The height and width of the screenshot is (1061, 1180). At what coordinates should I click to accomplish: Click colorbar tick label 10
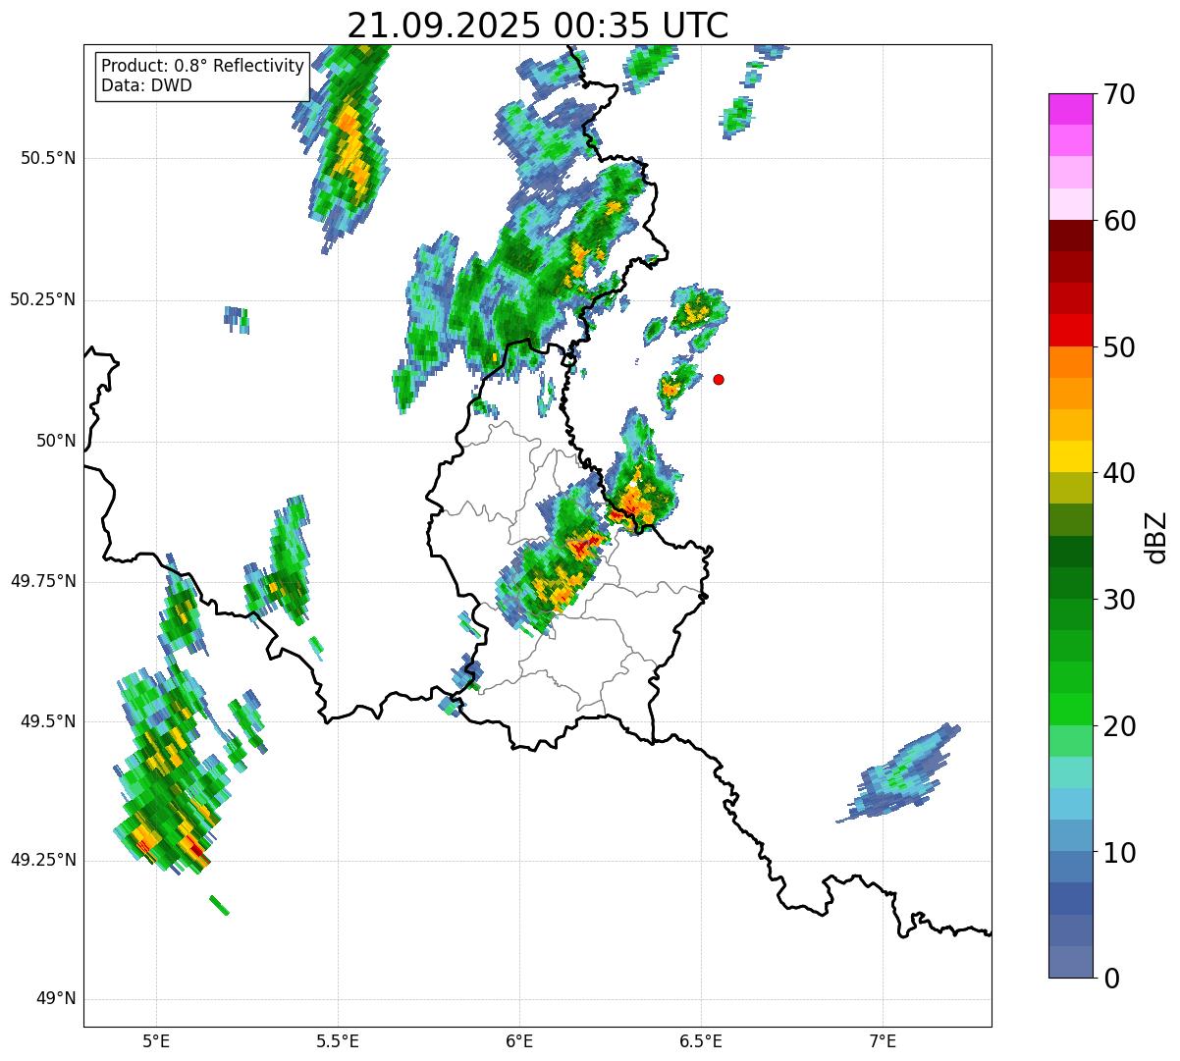(x=1118, y=852)
